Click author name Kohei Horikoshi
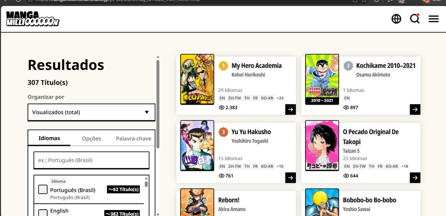This screenshot has width=446, height=216. tap(248, 75)
